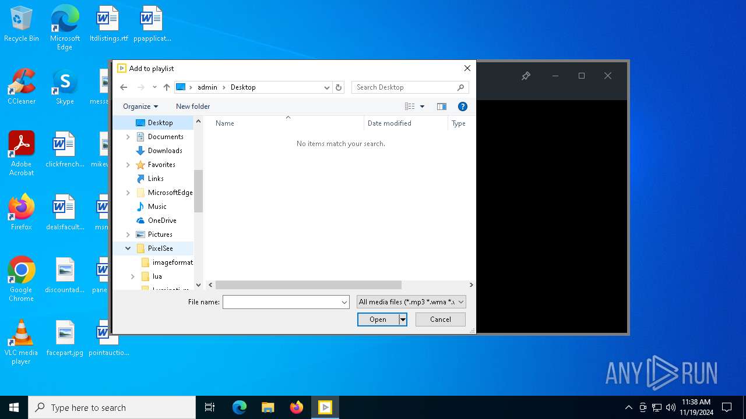Open the All media files filter dropdown
The width and height of the screenshot is (746, 419).
(411, 302)
